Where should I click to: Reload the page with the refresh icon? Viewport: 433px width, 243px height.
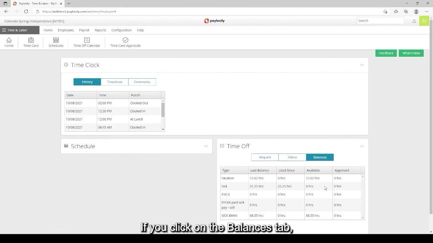[x=26, y=11]
